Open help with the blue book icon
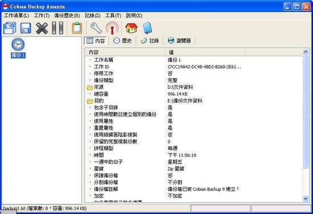 (x=147, y=28)
